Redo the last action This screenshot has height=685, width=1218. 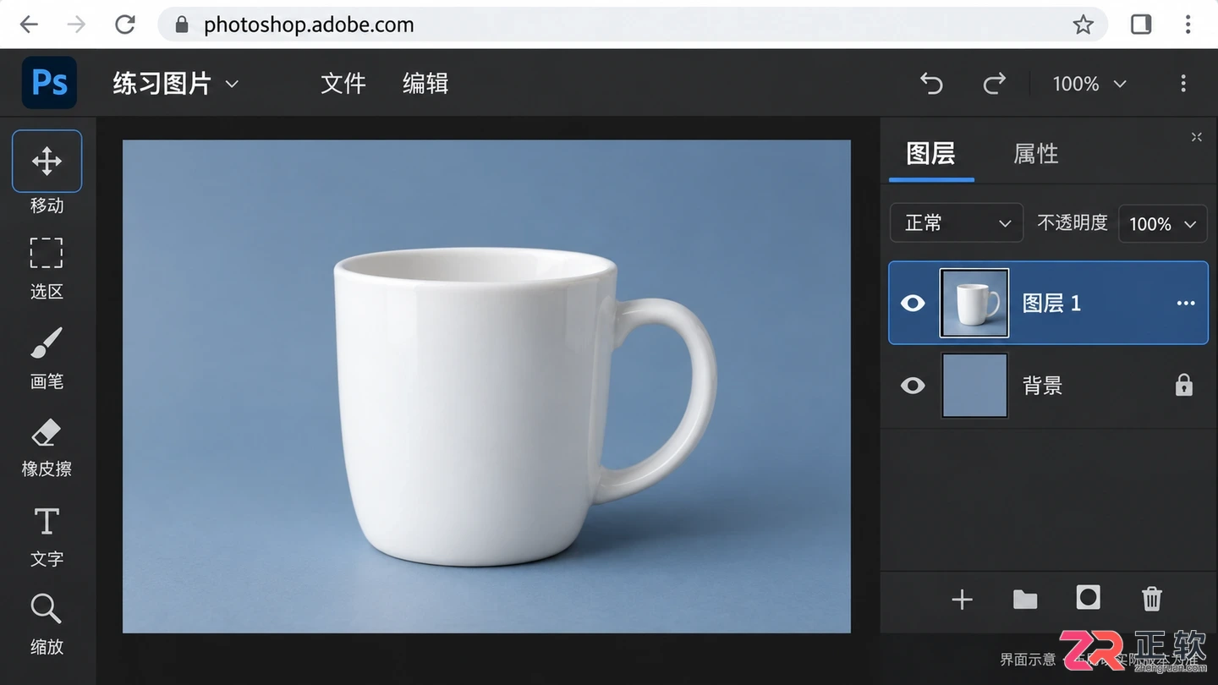995,84
